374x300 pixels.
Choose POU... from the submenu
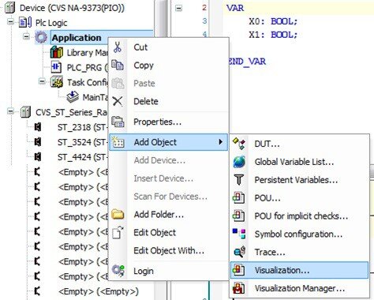299,198
